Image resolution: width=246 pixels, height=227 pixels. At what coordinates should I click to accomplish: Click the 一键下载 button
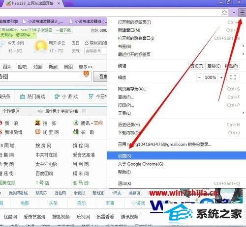(63, 30)
